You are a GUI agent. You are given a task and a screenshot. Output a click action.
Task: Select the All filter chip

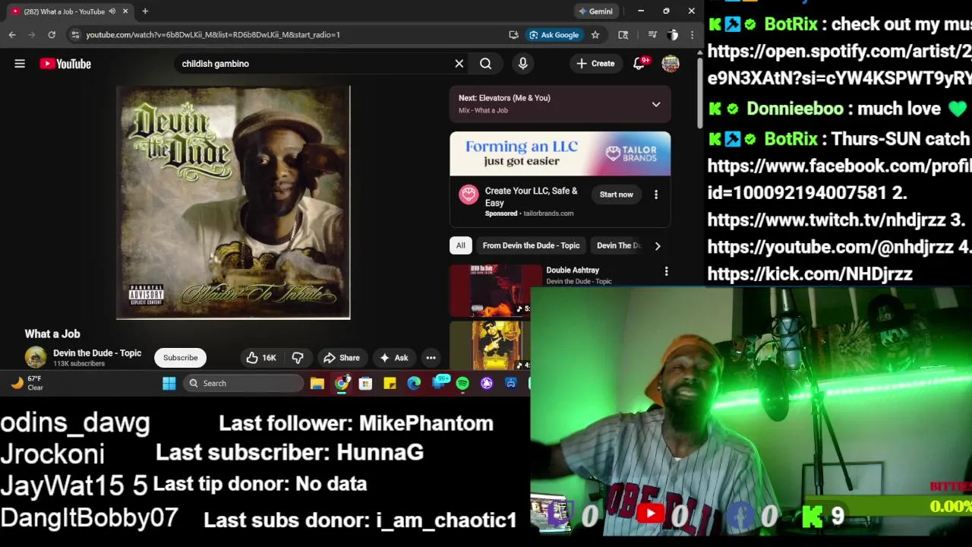[460, 245]
